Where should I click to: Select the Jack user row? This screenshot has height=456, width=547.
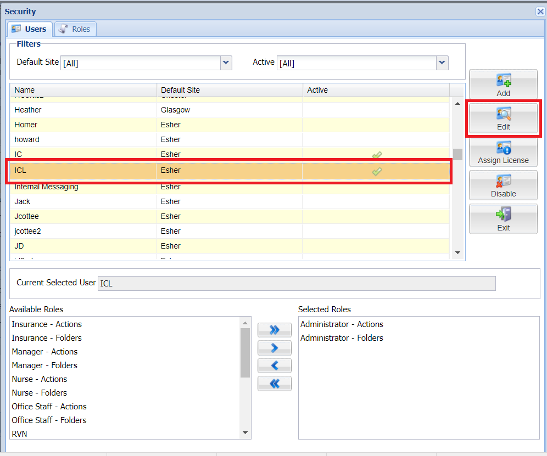coord(230,201)
